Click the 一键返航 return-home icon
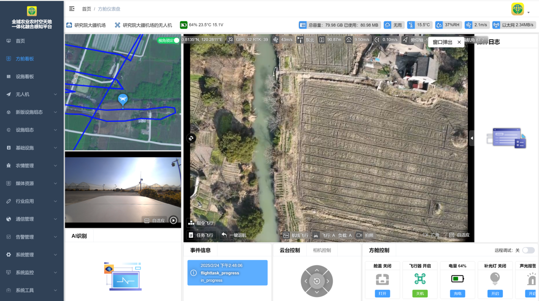This screenshot has width=539, height=301. (x=224, y=235)
